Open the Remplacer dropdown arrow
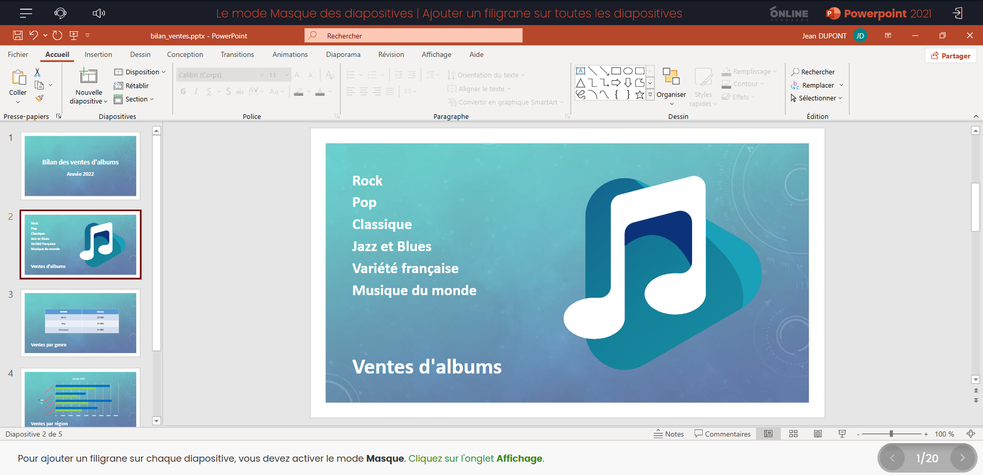This screenshot has height=475, width=983. click(842, 85)
